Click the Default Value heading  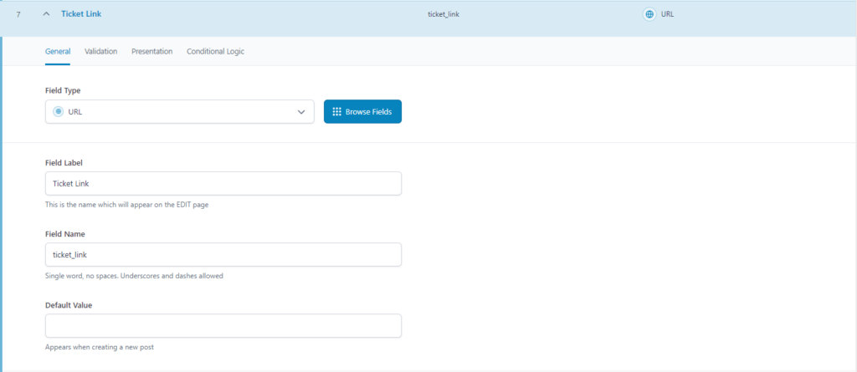pos(69,305)
